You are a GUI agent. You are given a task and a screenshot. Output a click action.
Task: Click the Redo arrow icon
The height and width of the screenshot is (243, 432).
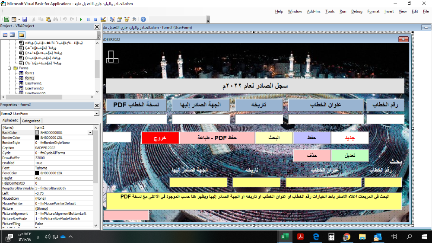[x=72, y=19]
